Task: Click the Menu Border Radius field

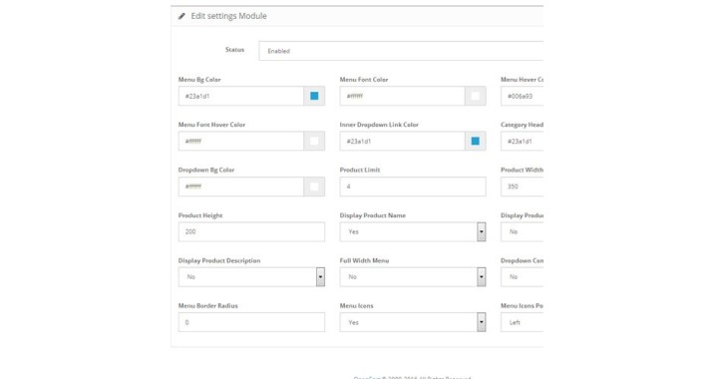Action: click(251, 322)
